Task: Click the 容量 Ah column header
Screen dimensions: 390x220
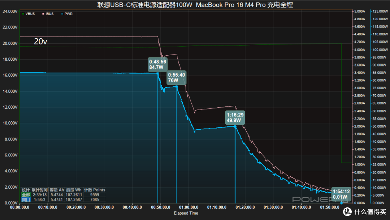Action: [x=56, y=190]
